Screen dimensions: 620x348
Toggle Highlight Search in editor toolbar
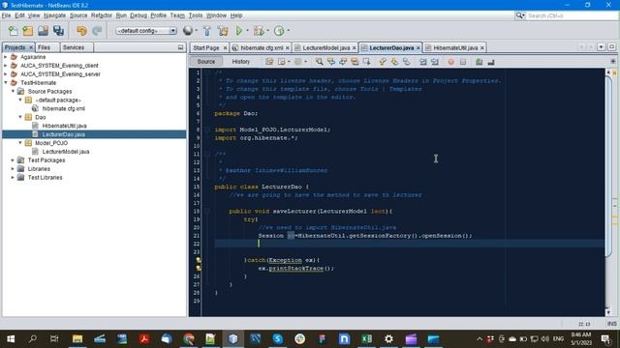(355, 62)
